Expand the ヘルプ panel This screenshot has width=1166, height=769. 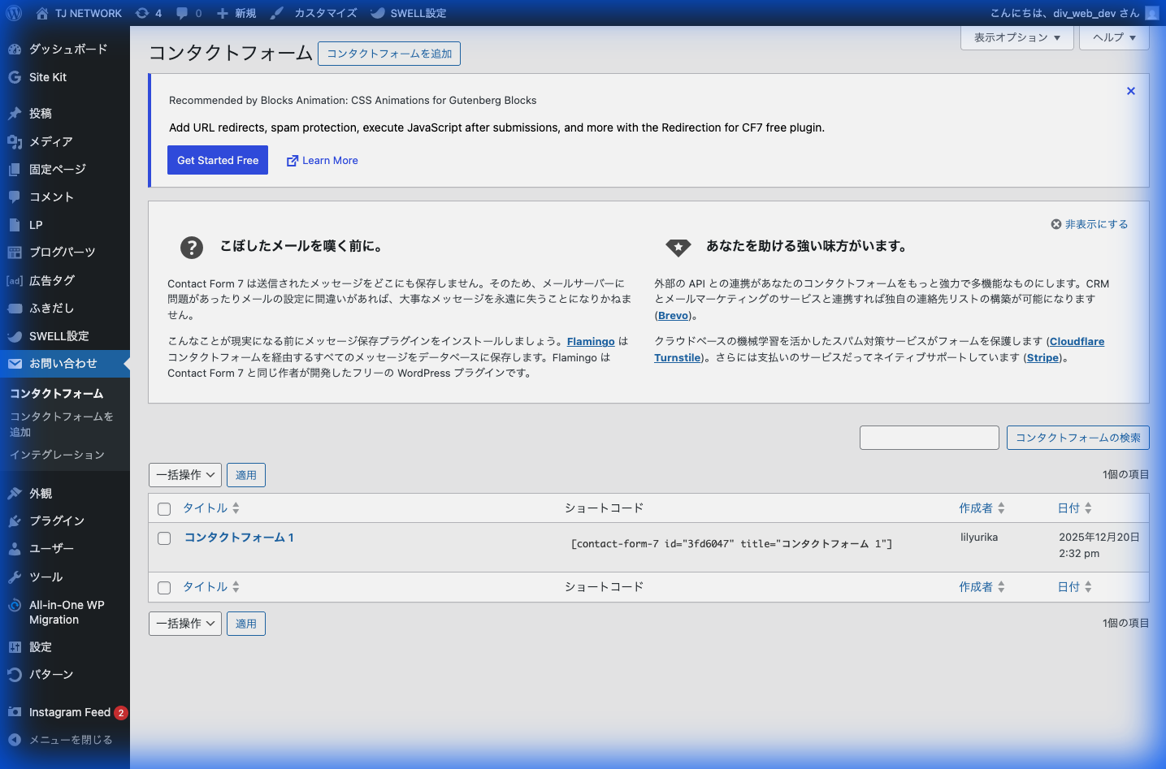coord(1113,37)
